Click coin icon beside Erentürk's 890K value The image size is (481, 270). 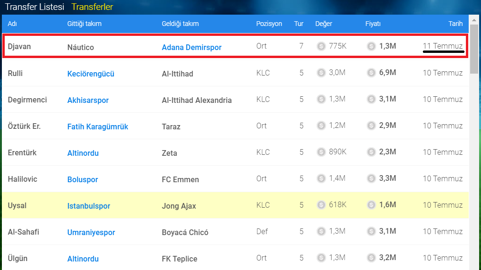[x=321, y=152]
